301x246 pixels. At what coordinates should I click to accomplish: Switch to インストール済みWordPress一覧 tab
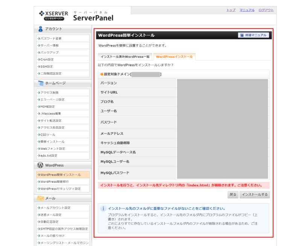click(125, 57)
